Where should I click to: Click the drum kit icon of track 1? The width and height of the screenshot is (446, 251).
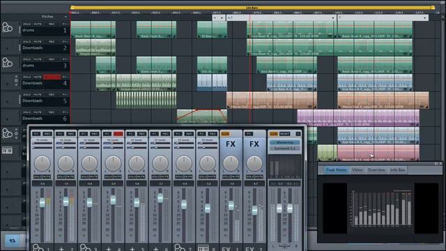(7, 28)
